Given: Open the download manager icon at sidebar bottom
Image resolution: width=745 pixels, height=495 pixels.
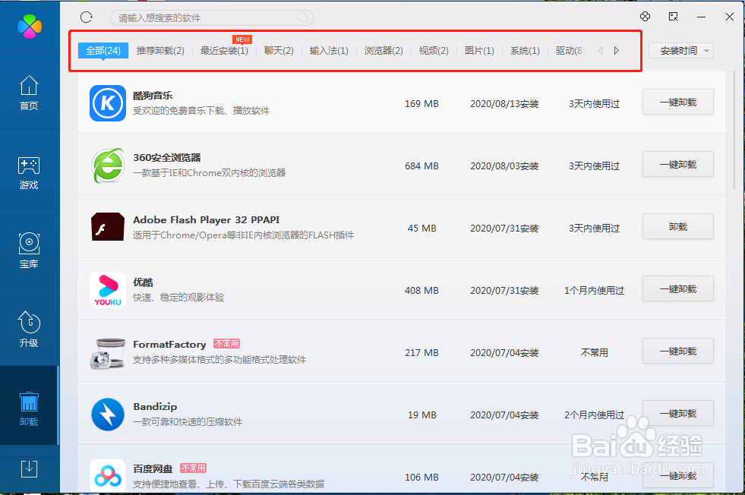Looking at the screenshot, I should pyautogui.click(x=29, y=468).
